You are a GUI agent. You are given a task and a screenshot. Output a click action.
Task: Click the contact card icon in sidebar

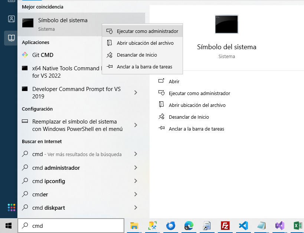click(x=11, y=19)
